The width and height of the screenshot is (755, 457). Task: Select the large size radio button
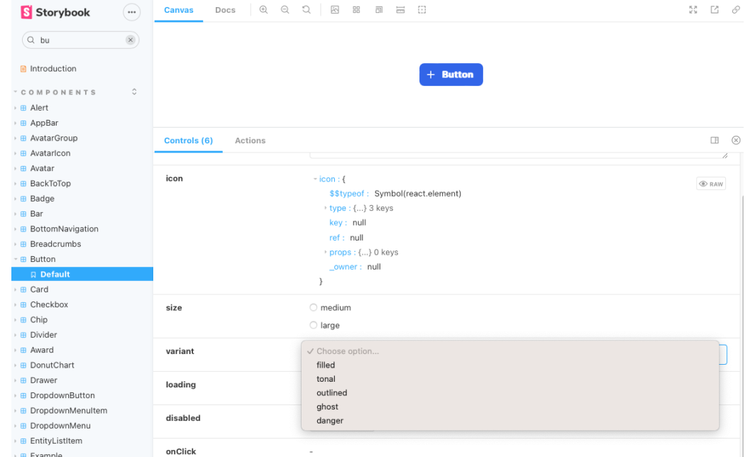(314, 326)
